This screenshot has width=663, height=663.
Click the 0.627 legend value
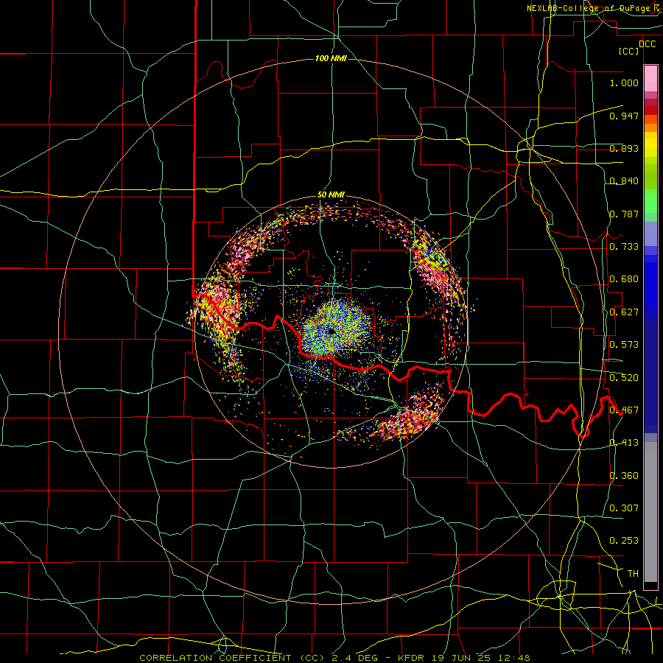(x=624, y=312)
